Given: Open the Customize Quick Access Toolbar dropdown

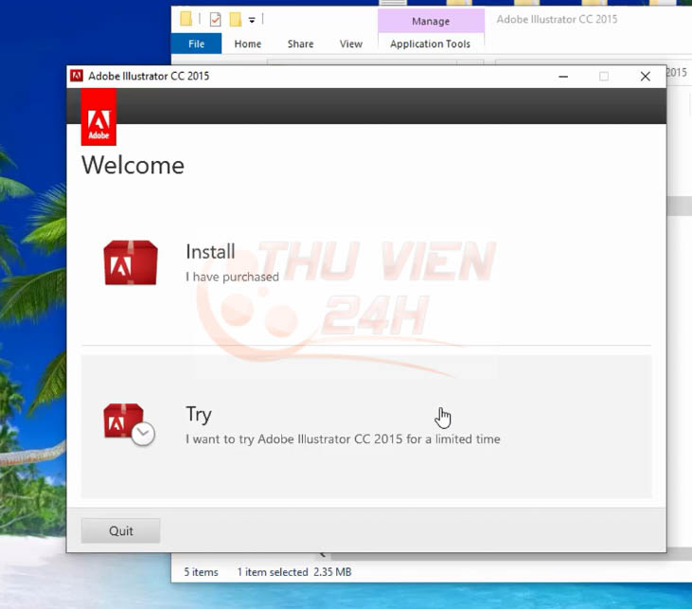Looking at the screenshot, I should pyautogui.click(x=252, y=20).
